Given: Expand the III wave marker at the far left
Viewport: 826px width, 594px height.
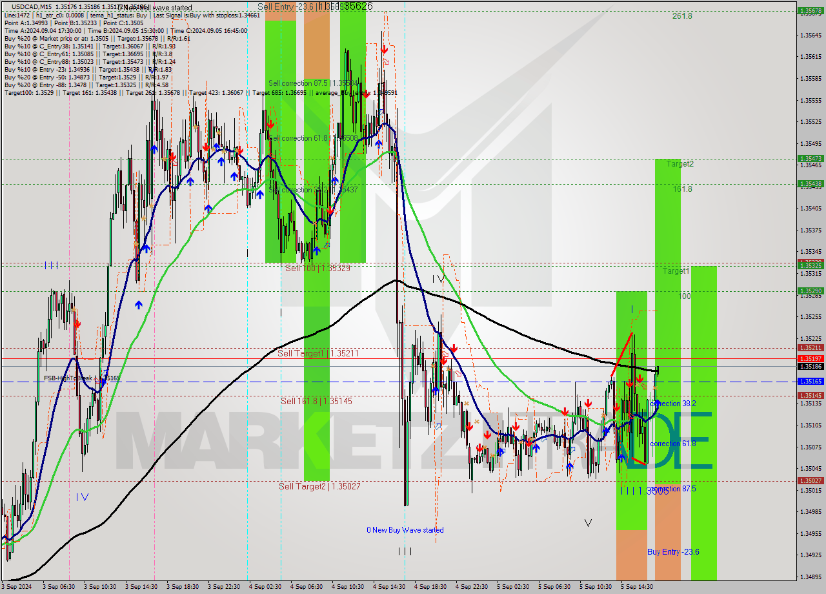Looking at the screenshot, I should 52,265.
